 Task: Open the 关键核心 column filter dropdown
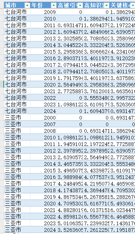(x=132, y=6)
